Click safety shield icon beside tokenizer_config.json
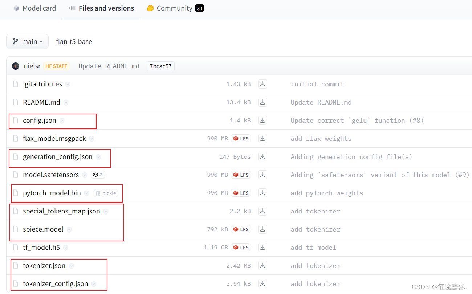 pos(94,284)
